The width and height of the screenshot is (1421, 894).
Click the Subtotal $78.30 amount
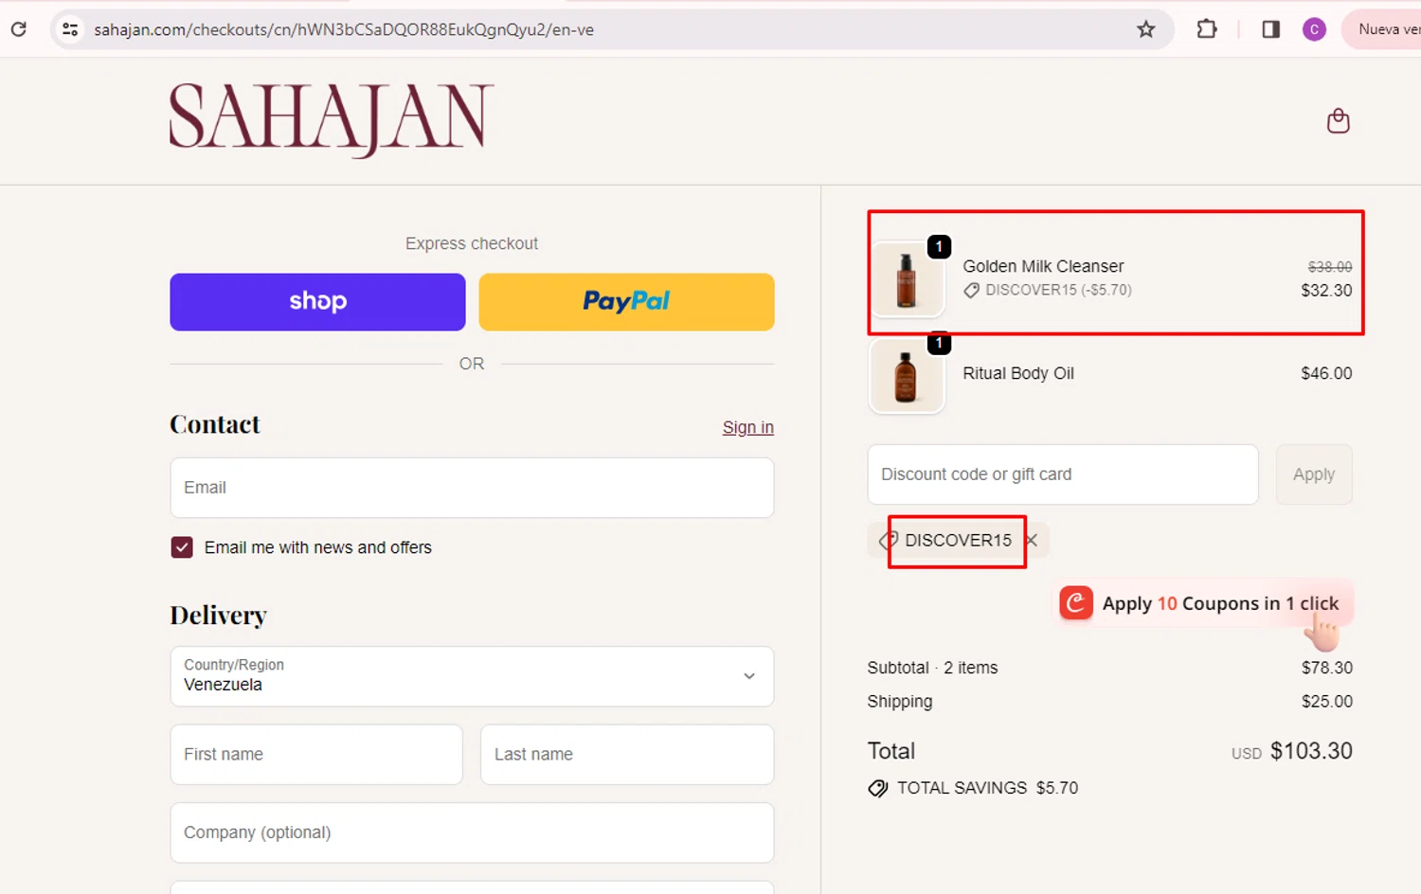1327,668
